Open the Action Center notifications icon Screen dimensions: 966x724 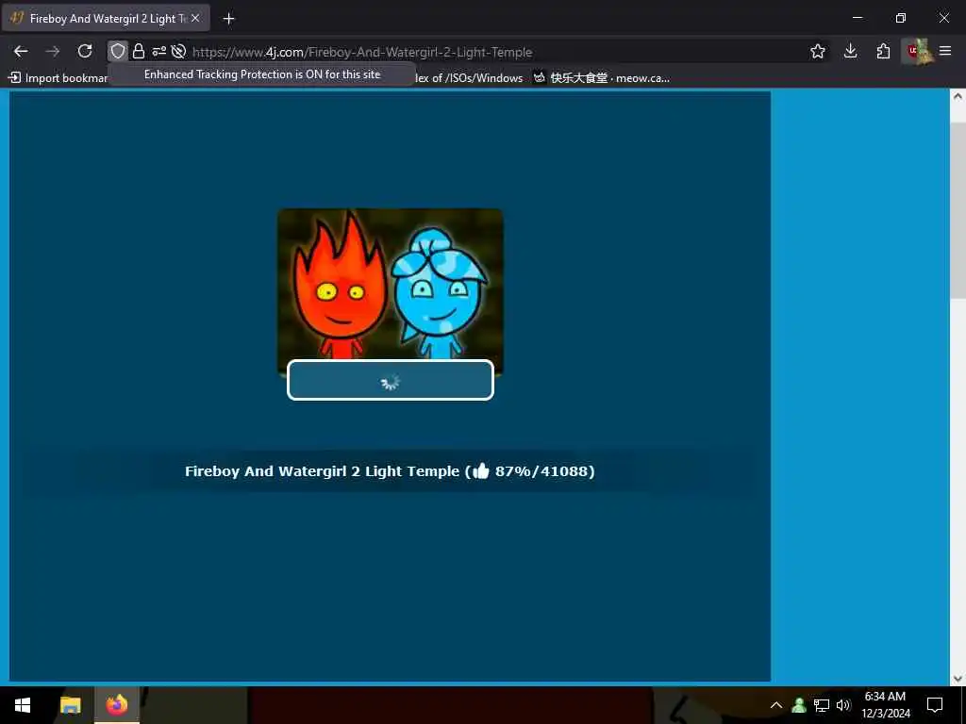(x=935, y=705)
